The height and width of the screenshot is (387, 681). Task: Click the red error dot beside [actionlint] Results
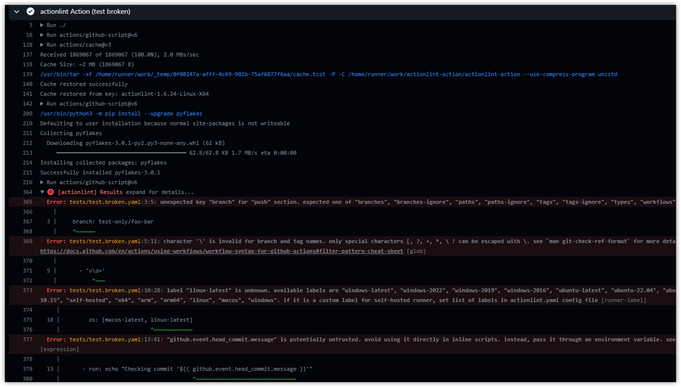coord(51,192)
